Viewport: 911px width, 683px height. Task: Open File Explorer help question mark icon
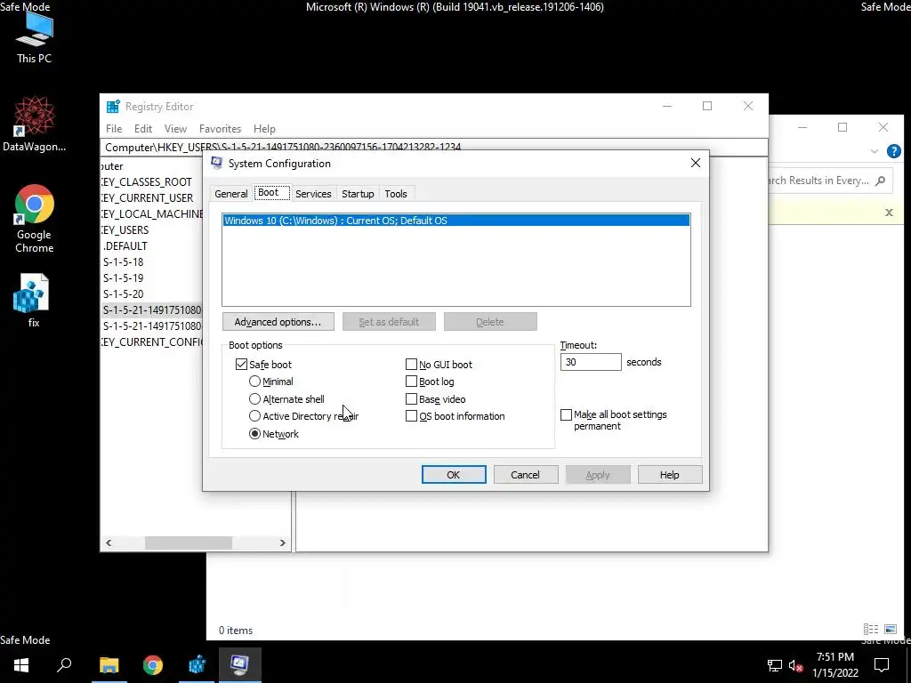(x=893, y=151)
